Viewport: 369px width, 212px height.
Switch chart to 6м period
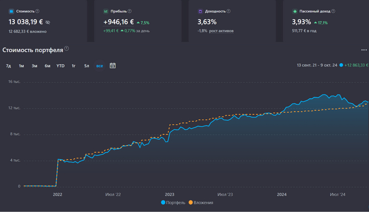click(47, 66)
